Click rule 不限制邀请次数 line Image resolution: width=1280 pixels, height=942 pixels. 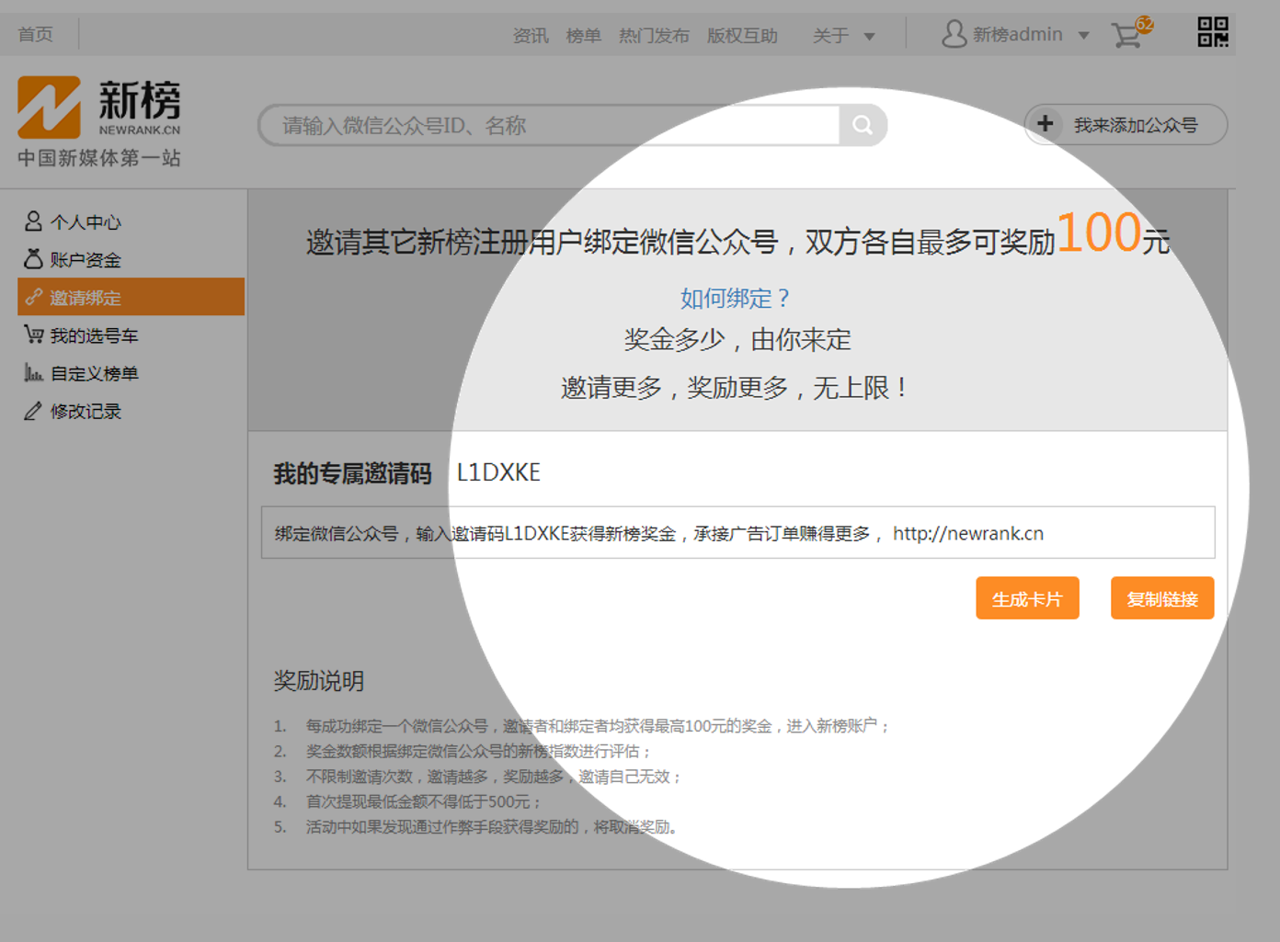click(494, 777)
